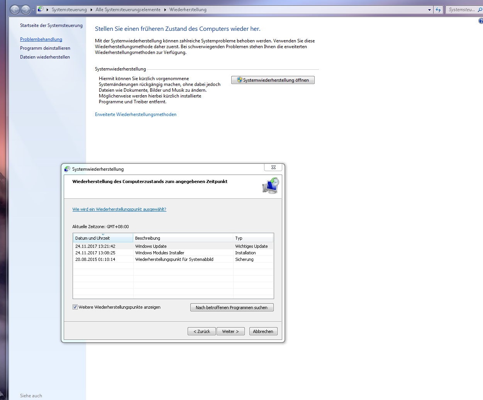Close the Systemwiederherstellung dialog
The image size is (483, 400).
(x=273, y=167)
